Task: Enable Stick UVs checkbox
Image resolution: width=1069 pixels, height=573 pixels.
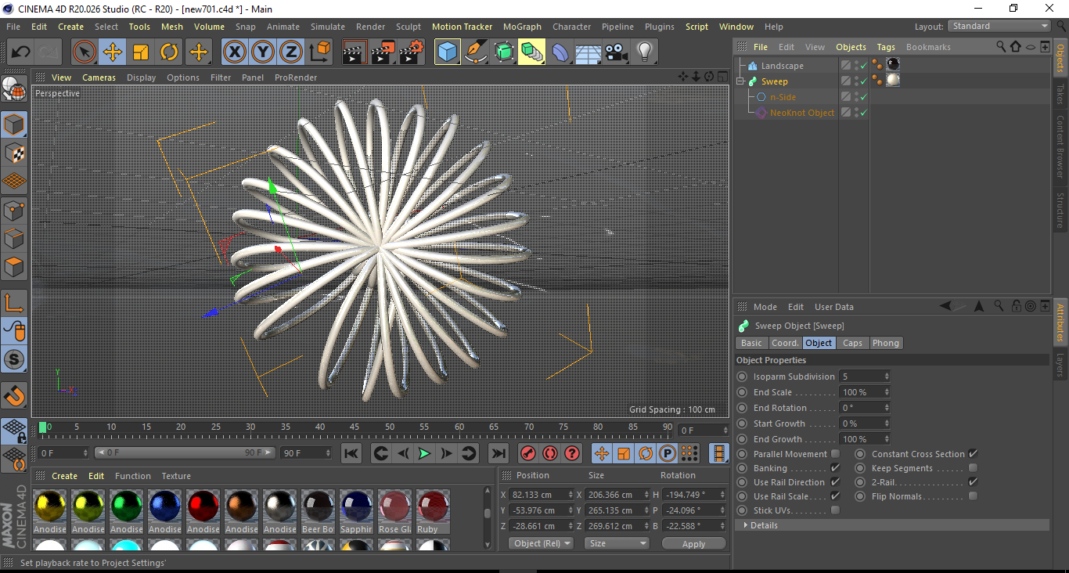Action: [835, 510]
